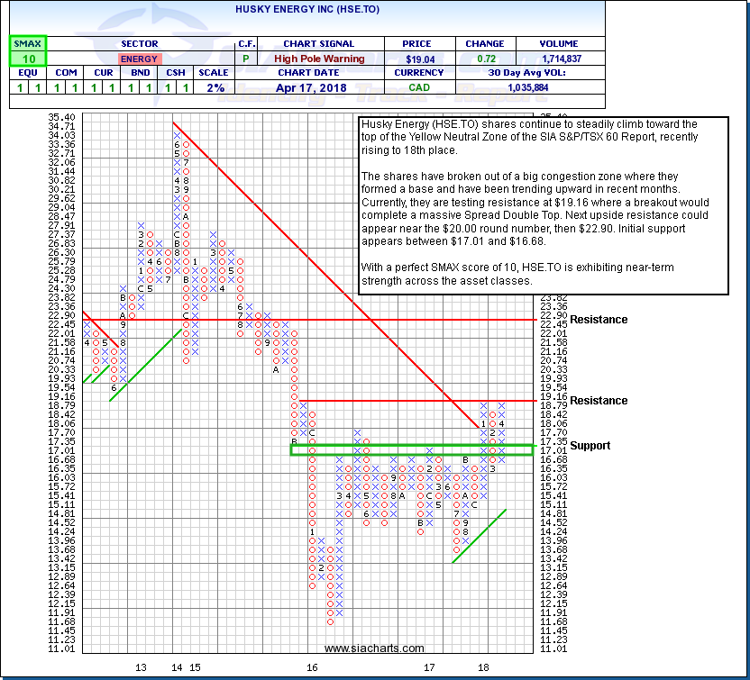Click the 1,714,837 volume figure

560,59
